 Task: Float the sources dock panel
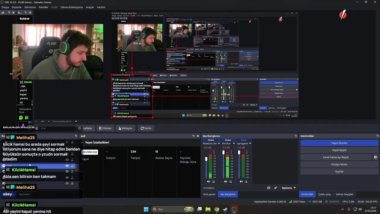point(76,136)
